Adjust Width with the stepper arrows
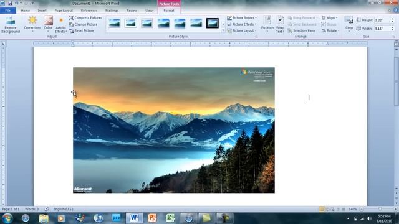Viewport: 399px width, 224px height. (x=392, y=29)
